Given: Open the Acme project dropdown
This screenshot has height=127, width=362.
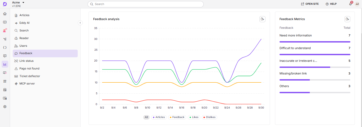Looking at the screenshot, I should pos(18,2).
